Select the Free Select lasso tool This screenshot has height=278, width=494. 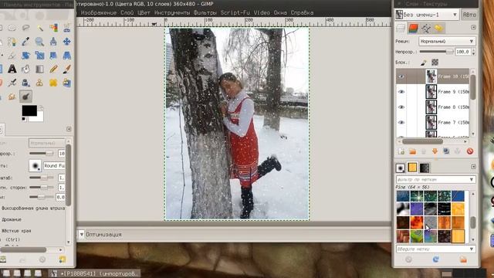[x=25, y=28]
